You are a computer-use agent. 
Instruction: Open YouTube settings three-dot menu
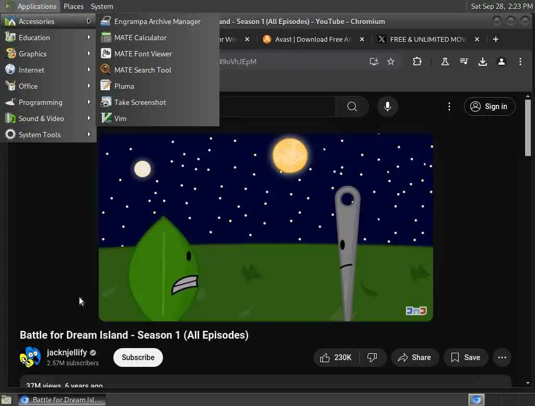[449, 106]
